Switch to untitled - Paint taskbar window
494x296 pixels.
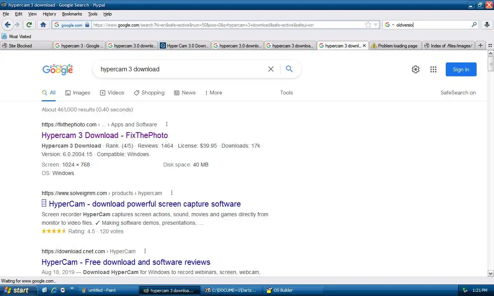pos(108,290)
